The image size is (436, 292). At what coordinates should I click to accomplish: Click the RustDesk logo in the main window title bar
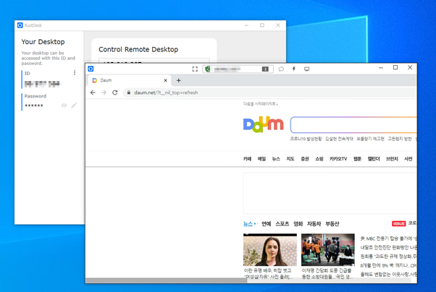click(x=20, y=25)
